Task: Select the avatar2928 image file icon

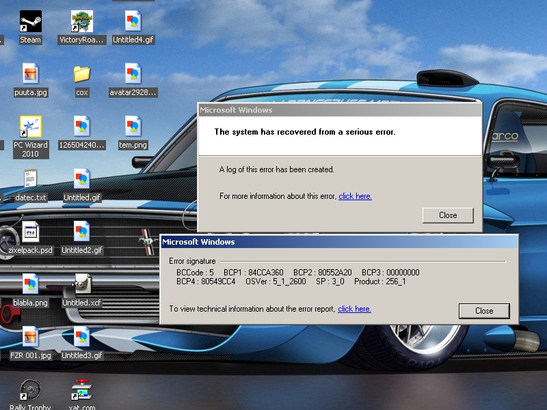Action: 133,74
